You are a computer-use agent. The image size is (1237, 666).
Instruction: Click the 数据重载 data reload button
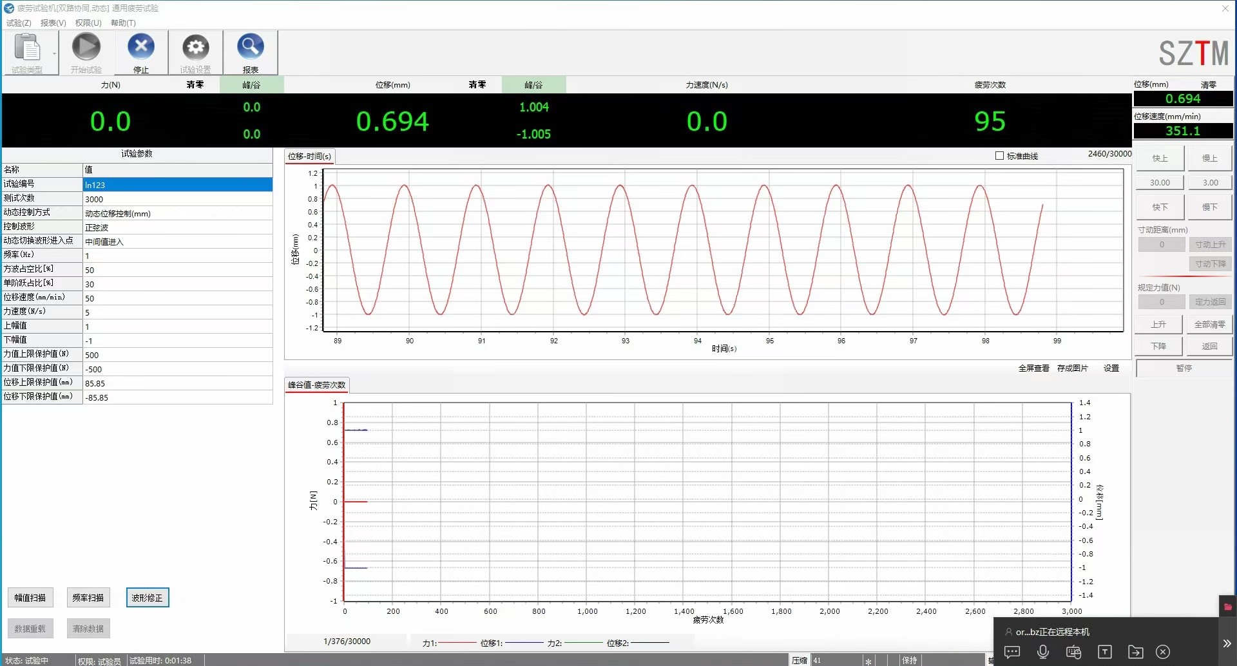(x=30, y=629)
